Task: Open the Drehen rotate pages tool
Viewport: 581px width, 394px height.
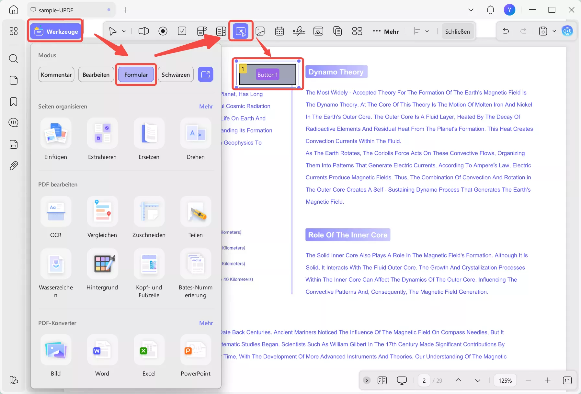Action: coord(196,139)
